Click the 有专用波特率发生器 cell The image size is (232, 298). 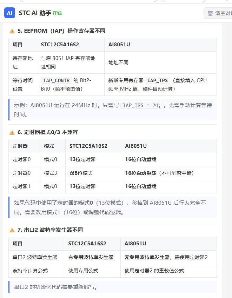coord(92,257)
